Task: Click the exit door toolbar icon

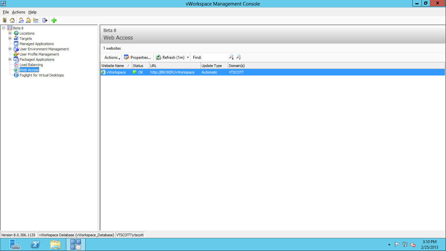Action: click(5, 20)
